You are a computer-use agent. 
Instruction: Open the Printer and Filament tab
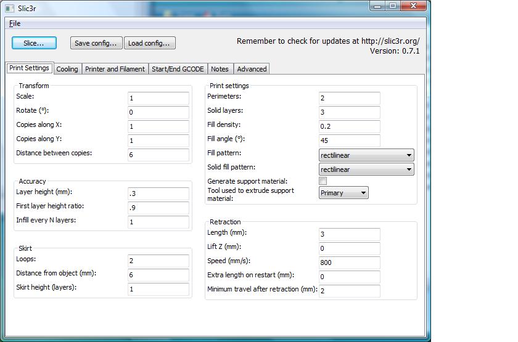(115, 69)
